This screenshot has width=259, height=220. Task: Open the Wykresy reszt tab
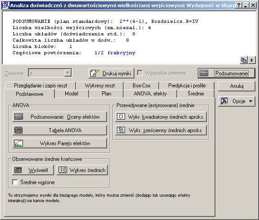click(100, 86)
